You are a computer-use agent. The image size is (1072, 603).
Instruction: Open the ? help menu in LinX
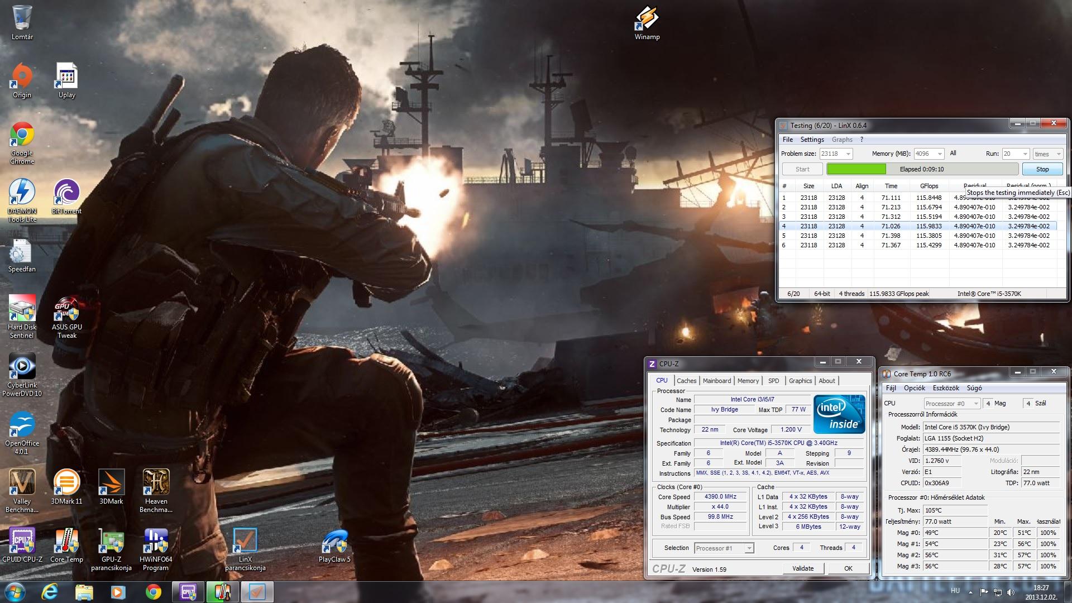[862, 140]
